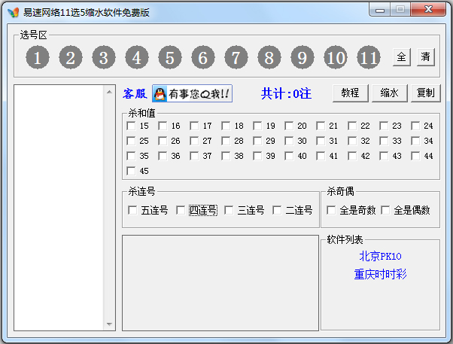The image size is (453, 344).
Task: Select number ball 3
Action: point(104,57)
